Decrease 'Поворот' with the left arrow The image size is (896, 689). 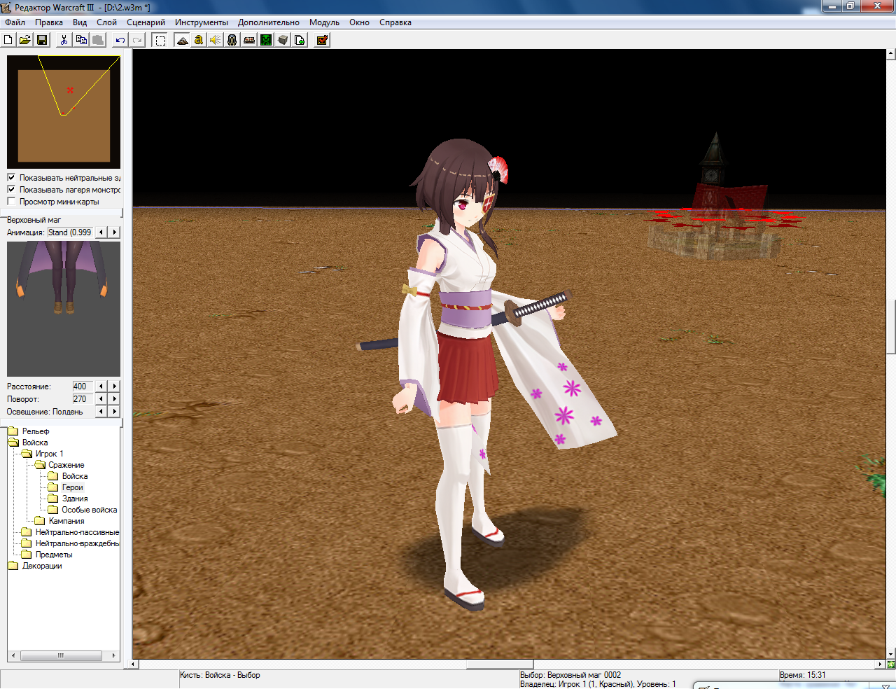pyautogui.click(x=101, y=399)
